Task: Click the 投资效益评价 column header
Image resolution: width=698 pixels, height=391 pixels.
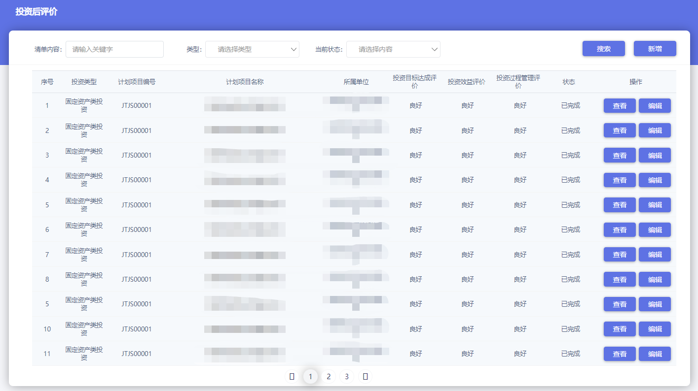Action: [467, 82]
